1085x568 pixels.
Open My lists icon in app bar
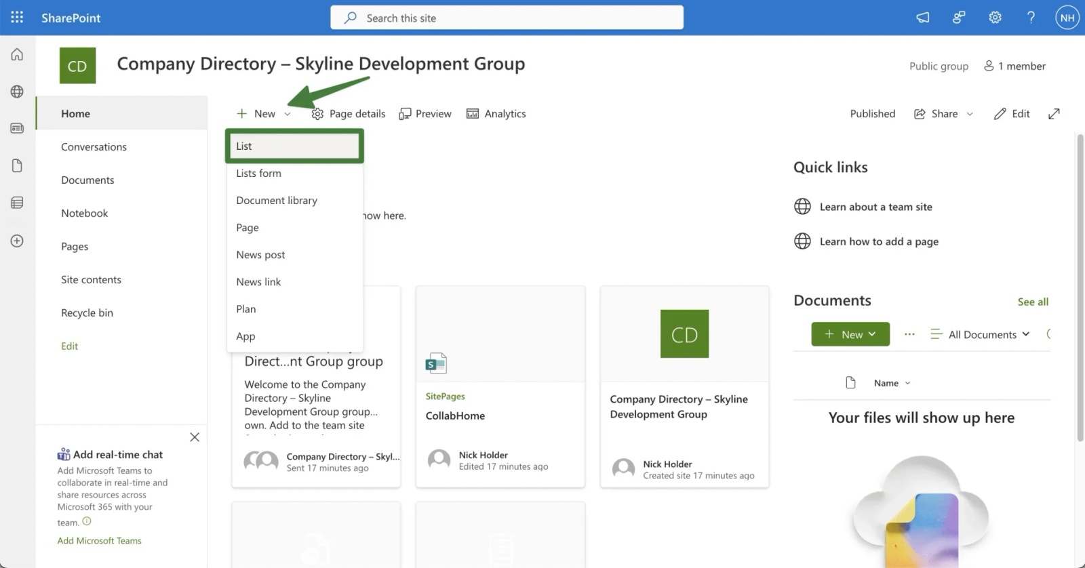tap(17, 203)
